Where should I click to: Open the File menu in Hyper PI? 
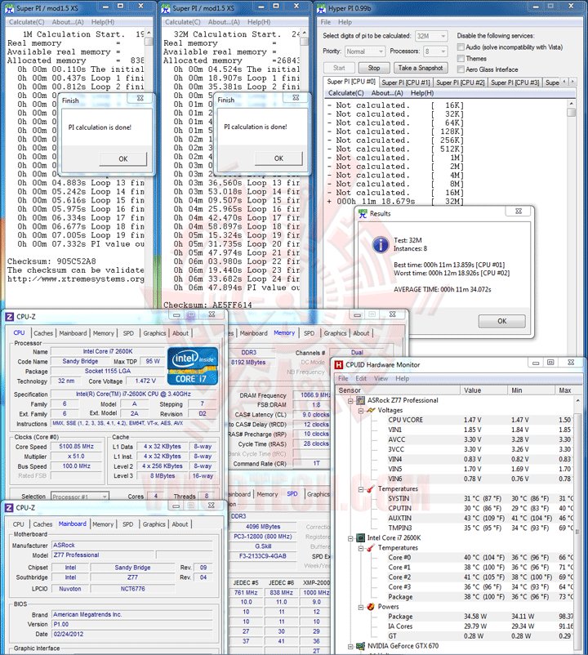pyautogui.click(x=326, y=22)
